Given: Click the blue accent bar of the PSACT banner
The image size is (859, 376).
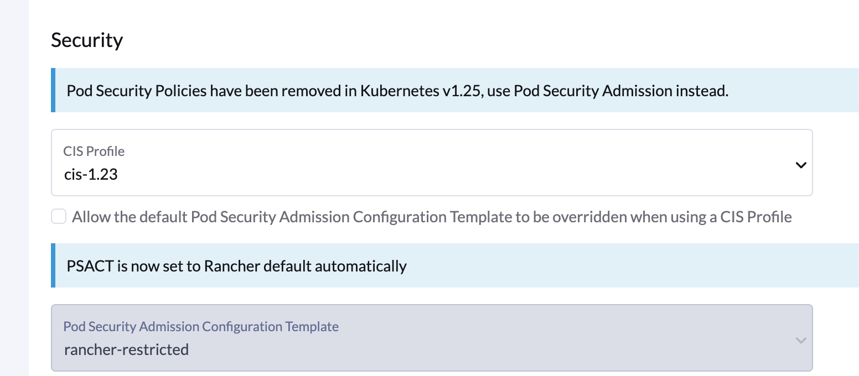Looking at the screenshot, I should pos(54,265).
